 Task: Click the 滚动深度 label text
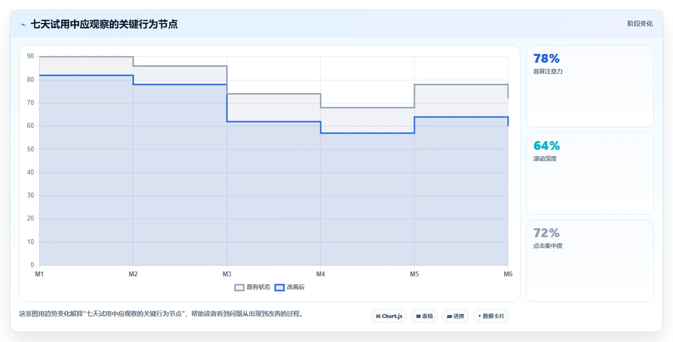(x=545, y=159)
